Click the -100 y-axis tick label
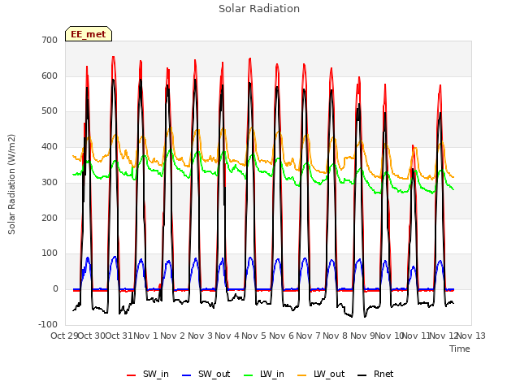Viewport: 520px width, 390px height. pos(48,324)
